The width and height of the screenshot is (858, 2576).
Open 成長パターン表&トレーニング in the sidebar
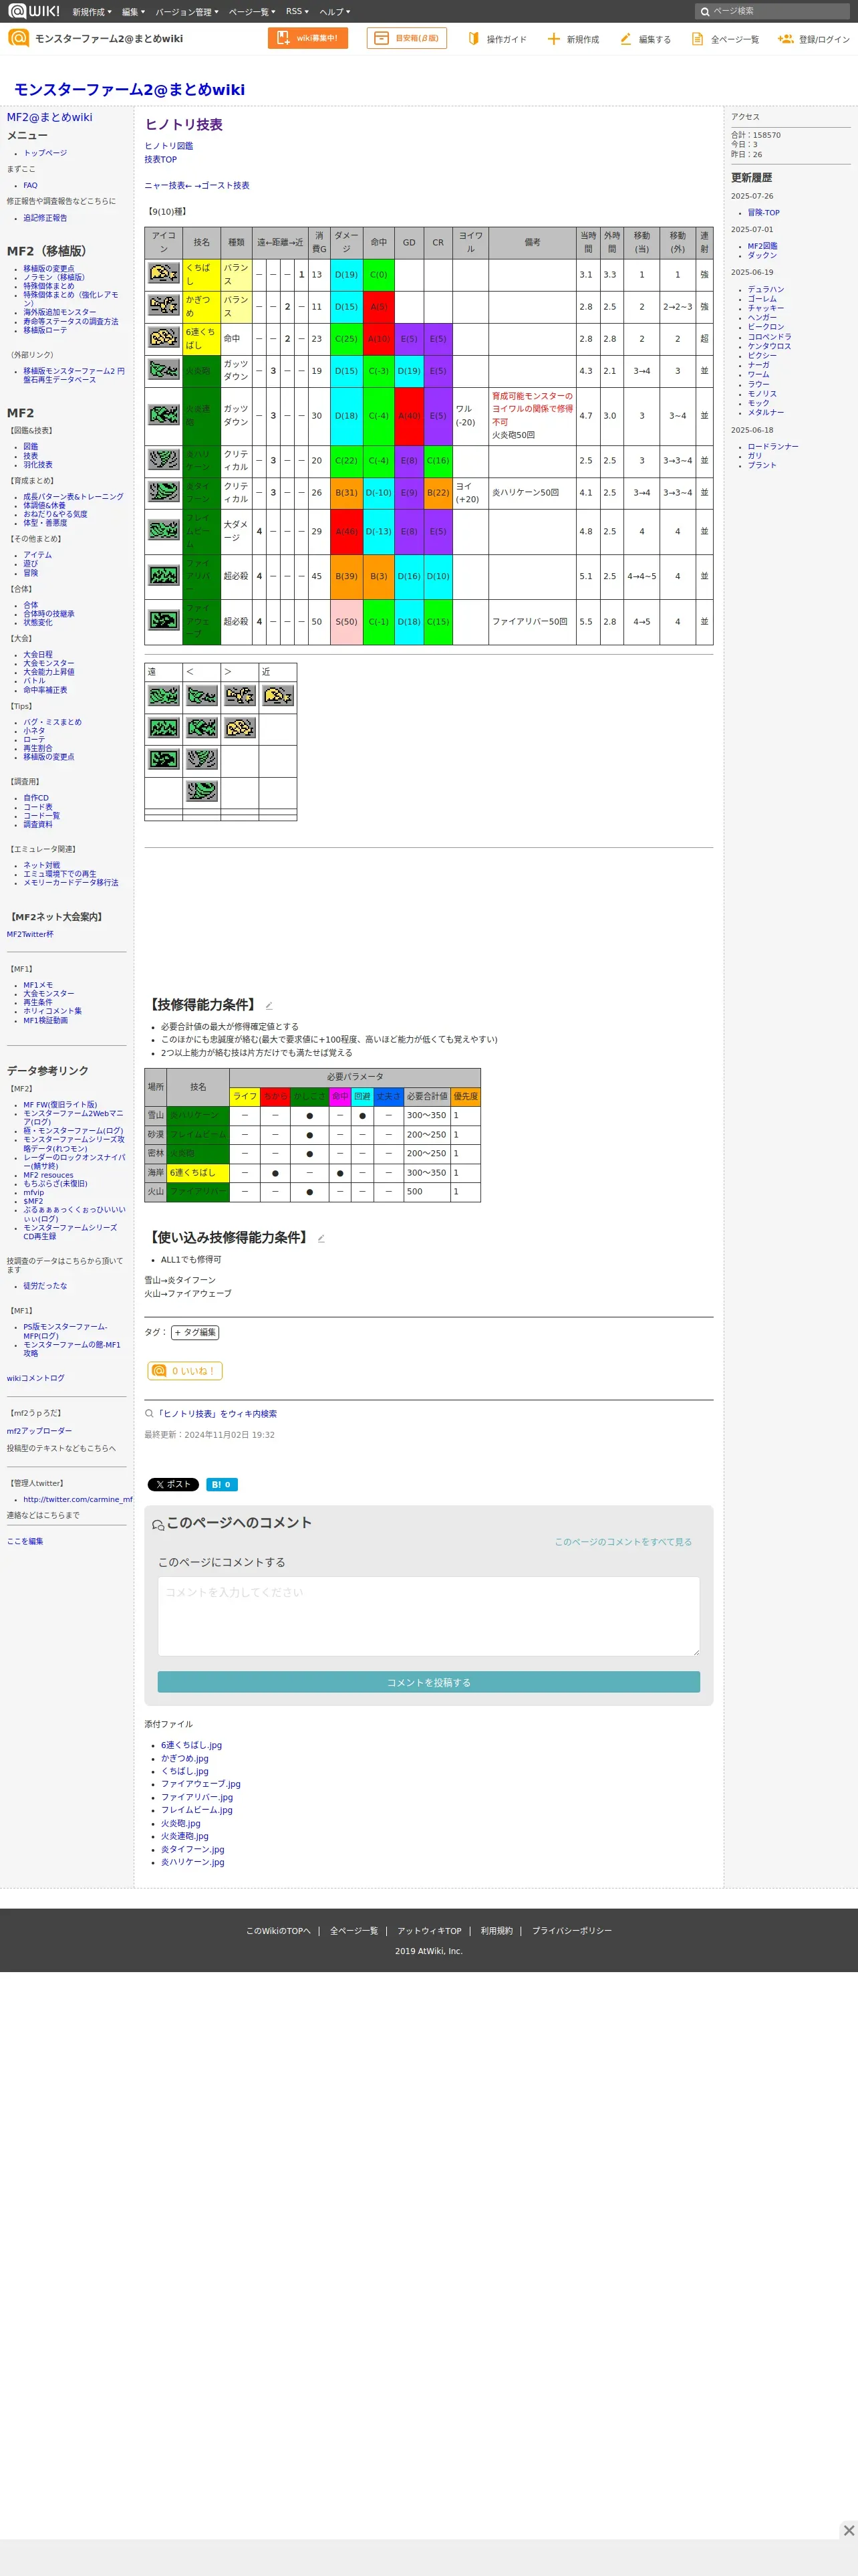click(x=73, y=496)
